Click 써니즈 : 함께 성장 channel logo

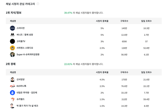(x=12, y=35)
